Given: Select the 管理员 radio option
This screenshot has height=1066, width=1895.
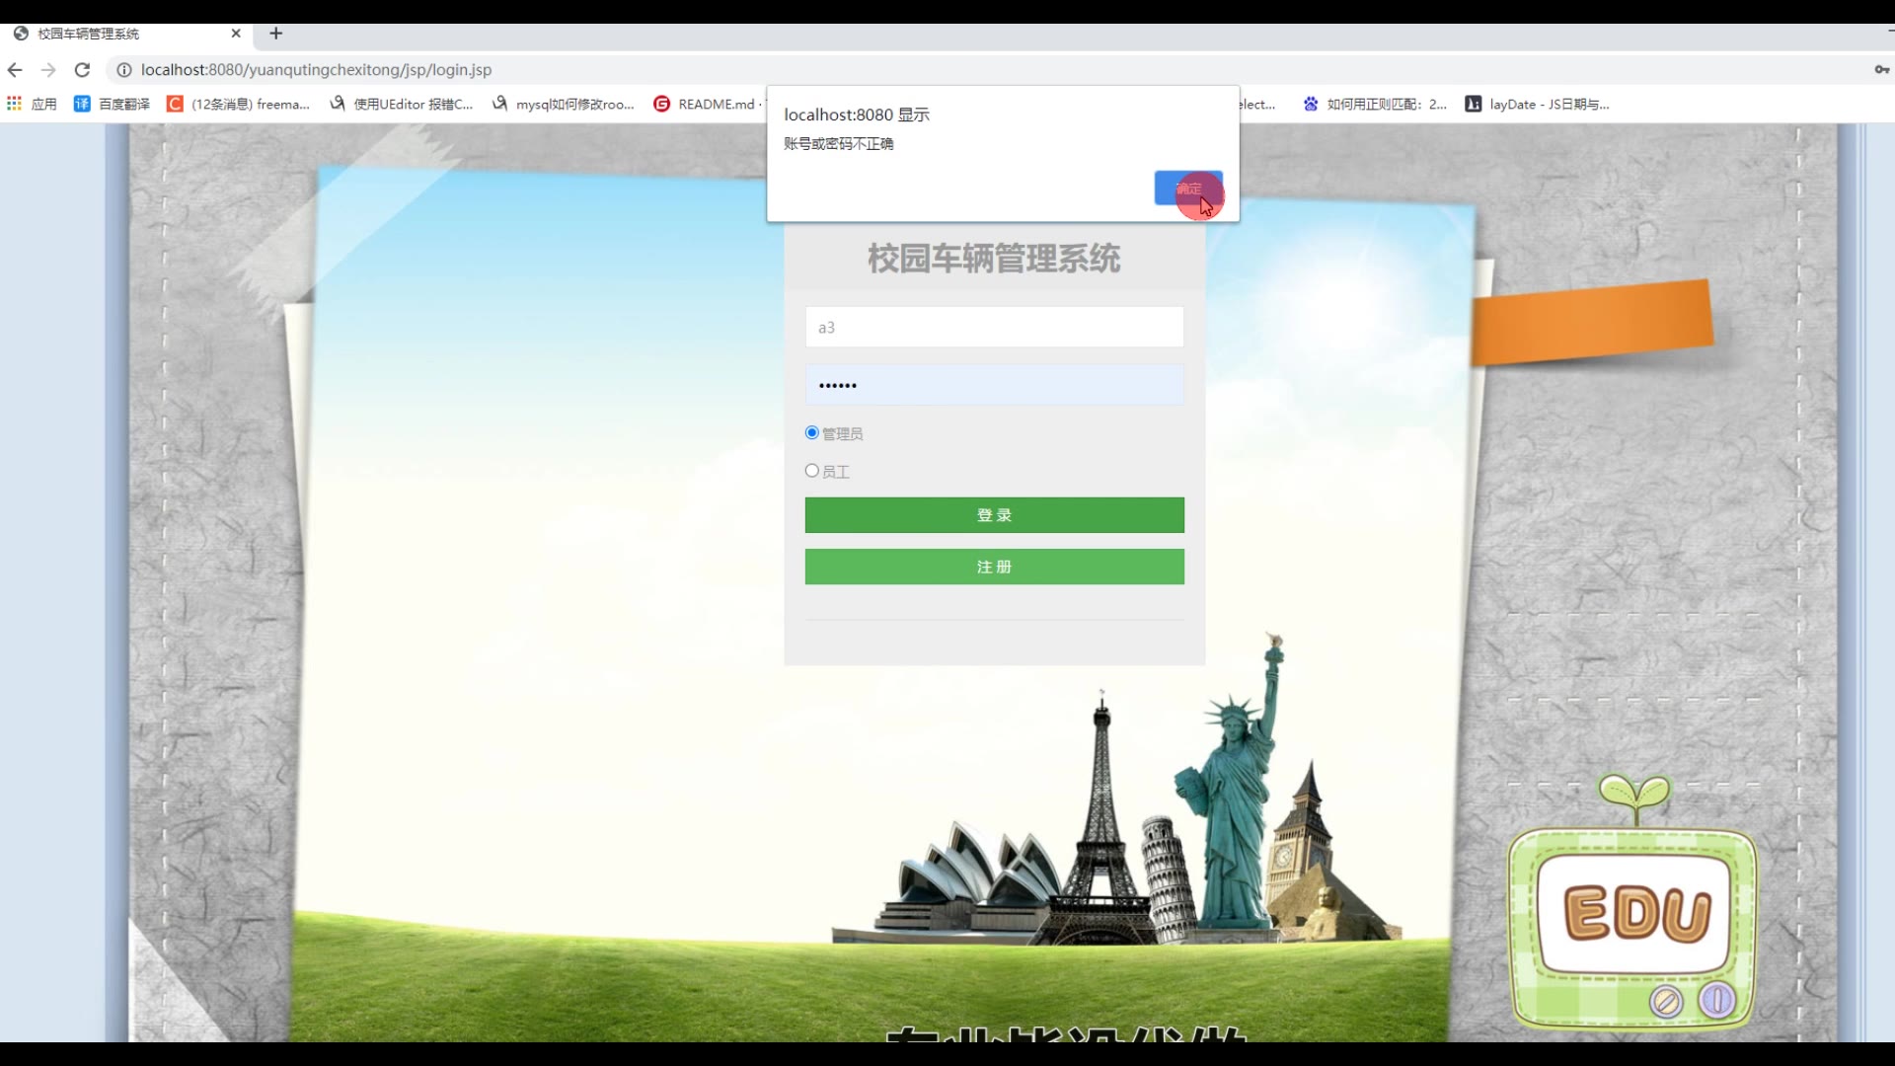Looking at the screenshot, I should [x=812, y=433].
